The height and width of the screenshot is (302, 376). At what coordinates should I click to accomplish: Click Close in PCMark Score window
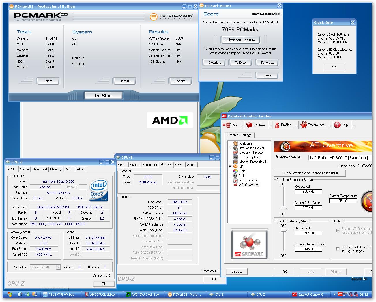tap(267, 75)
